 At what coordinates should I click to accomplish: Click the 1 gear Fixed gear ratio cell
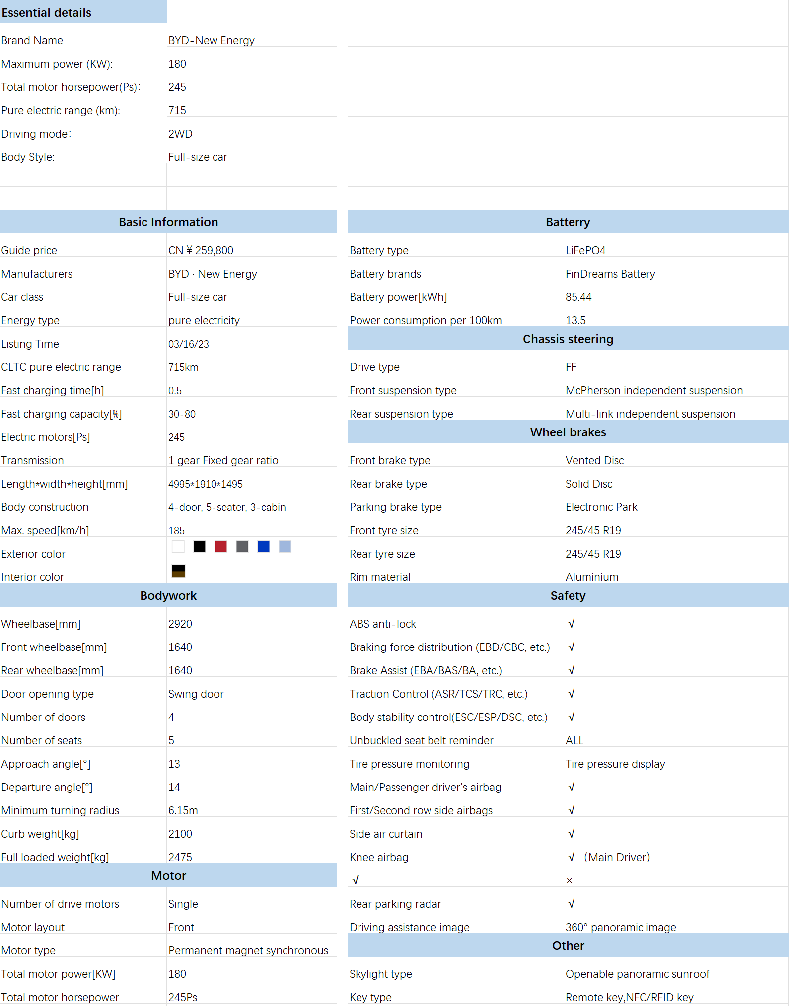(223, 460)
